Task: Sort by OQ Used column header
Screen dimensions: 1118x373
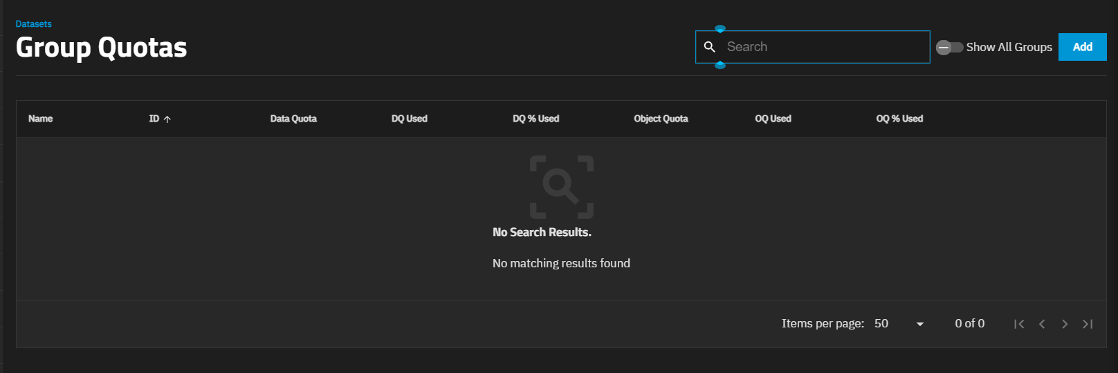Action: [773, 119]
